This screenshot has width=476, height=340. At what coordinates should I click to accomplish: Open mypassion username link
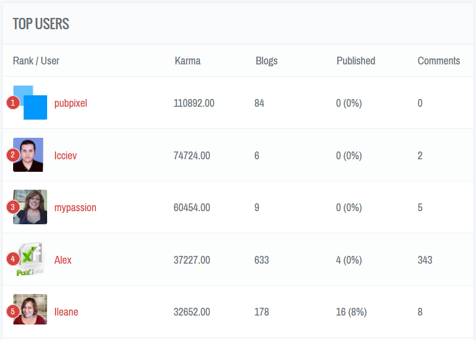(x=75, y=208)
